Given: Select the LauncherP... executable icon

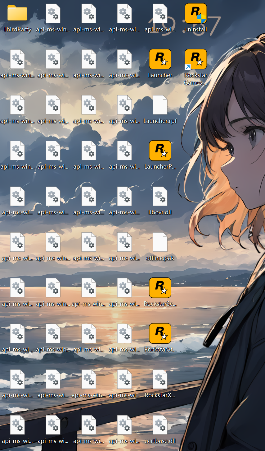Looking at the screenshot, I should pyautogui.click(x=160, y=151).
